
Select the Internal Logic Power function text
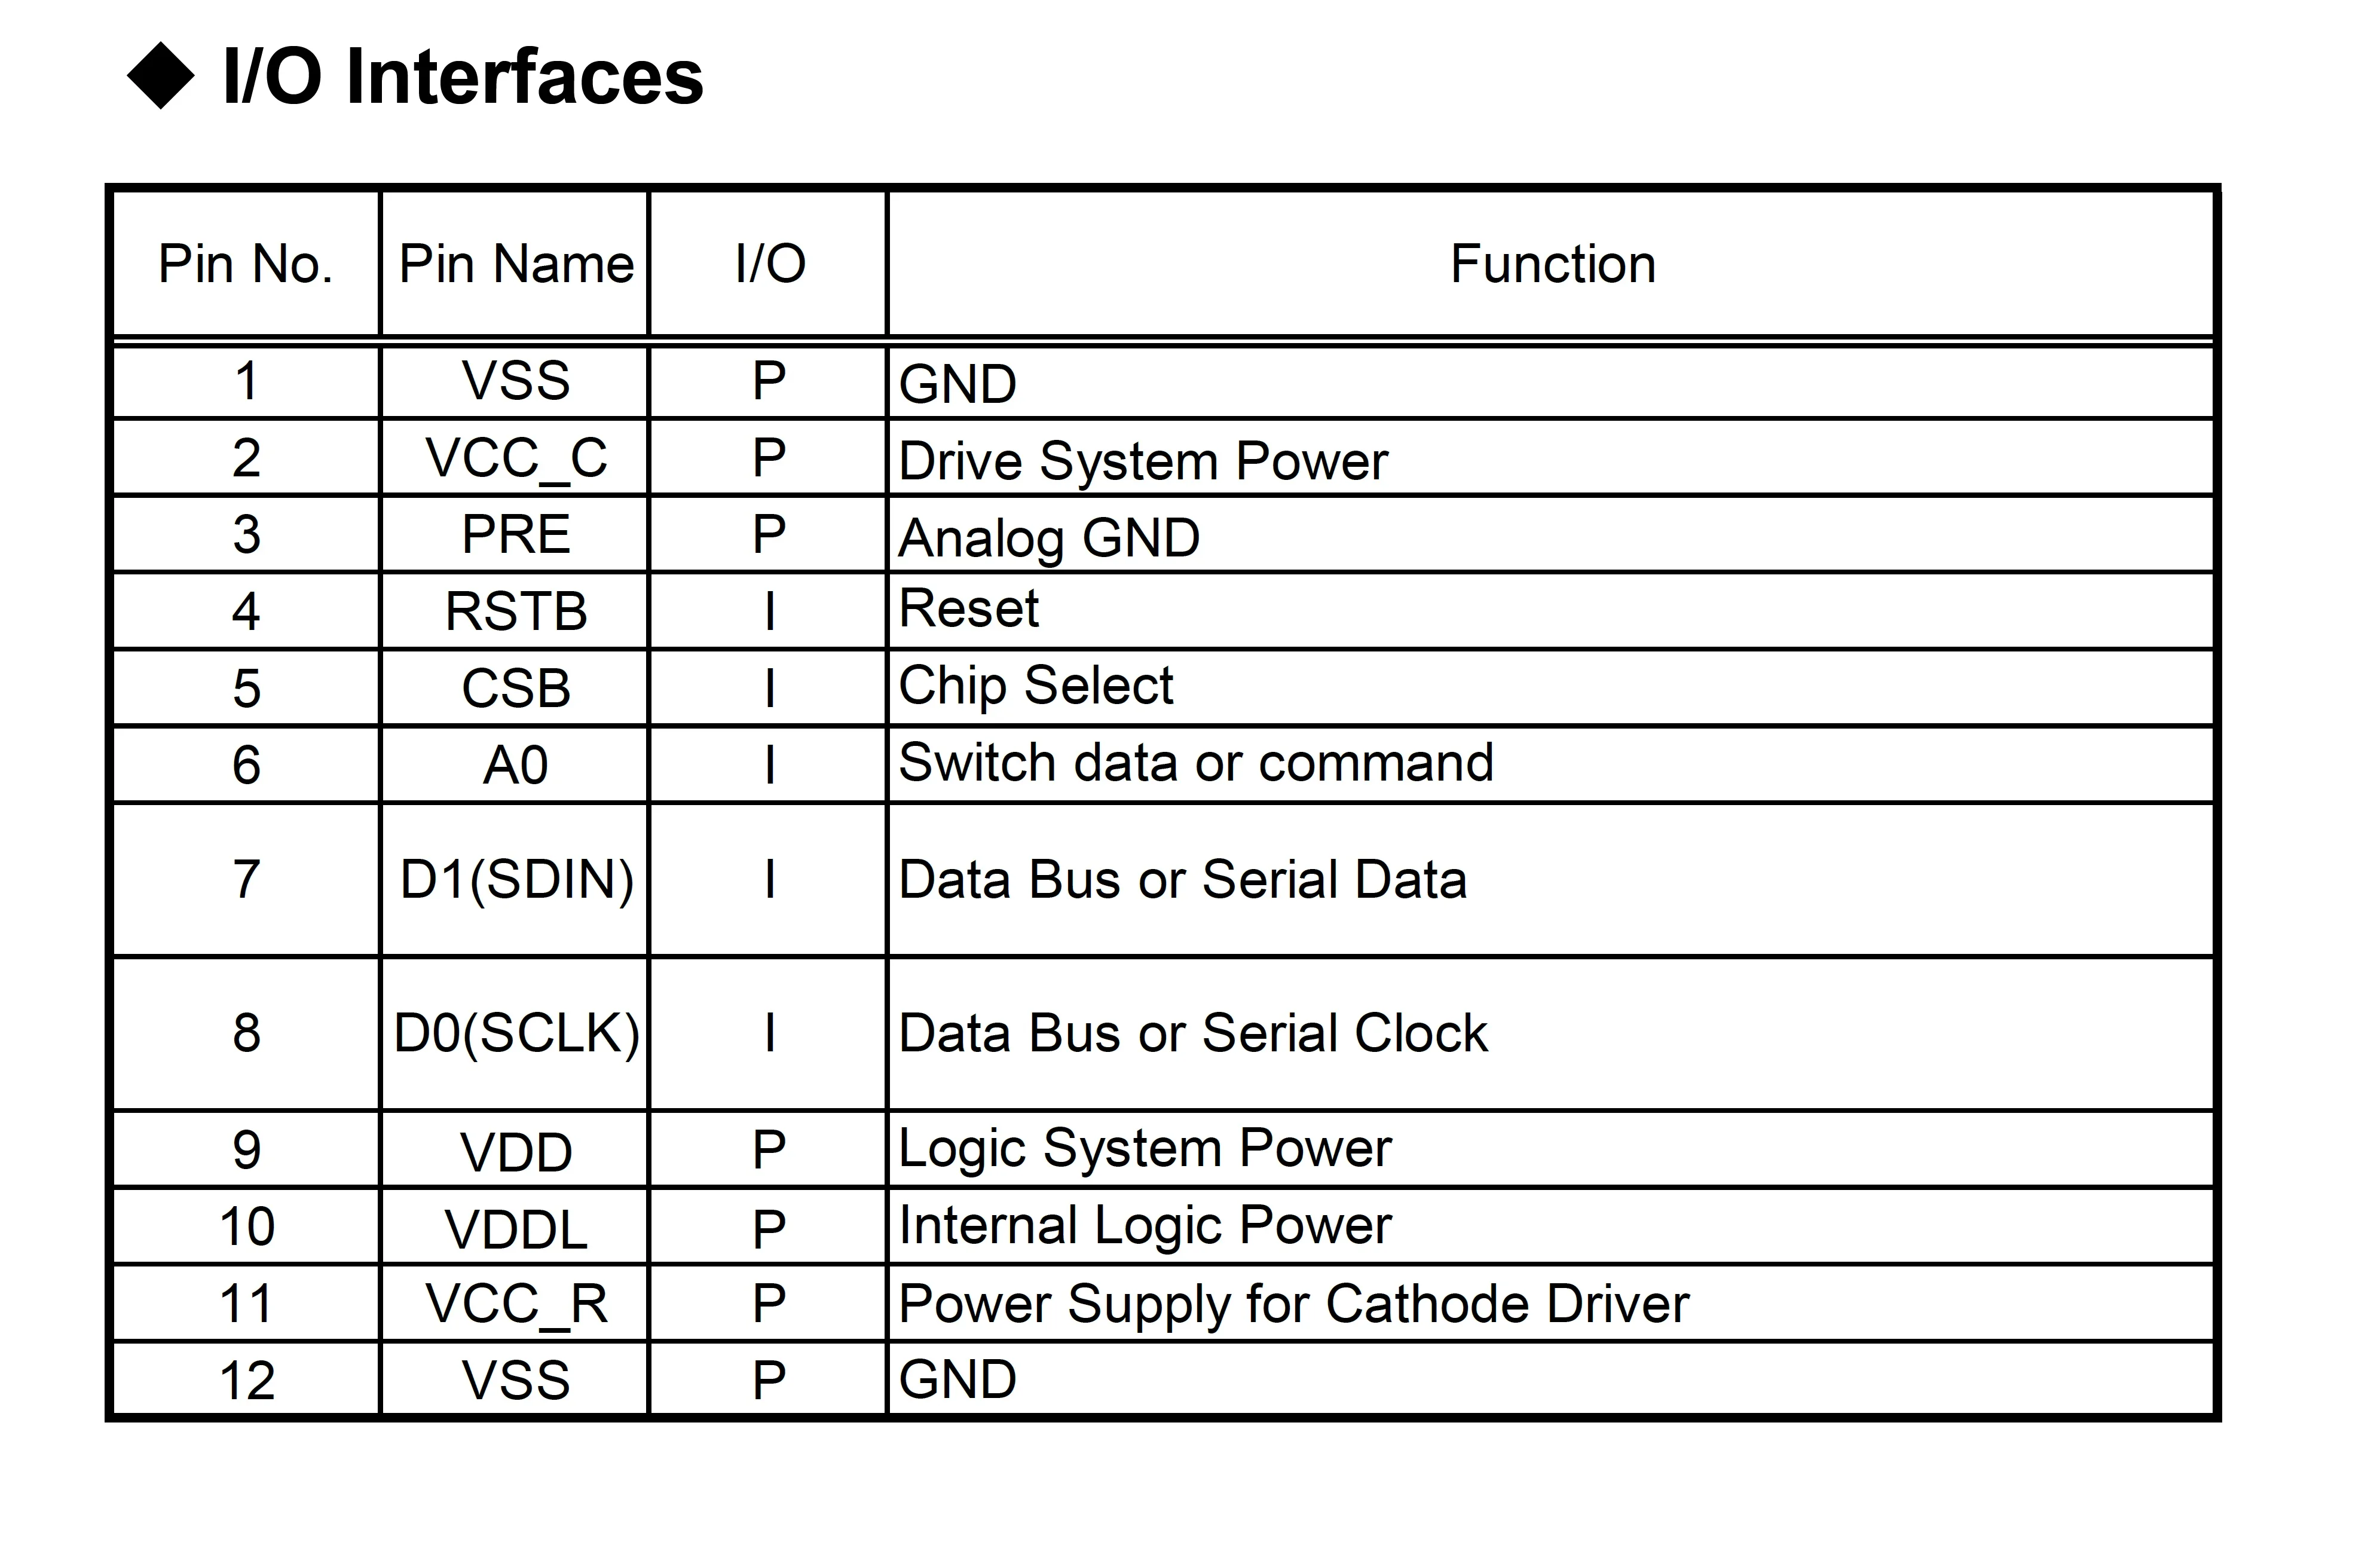(x=1145, y=1226)
